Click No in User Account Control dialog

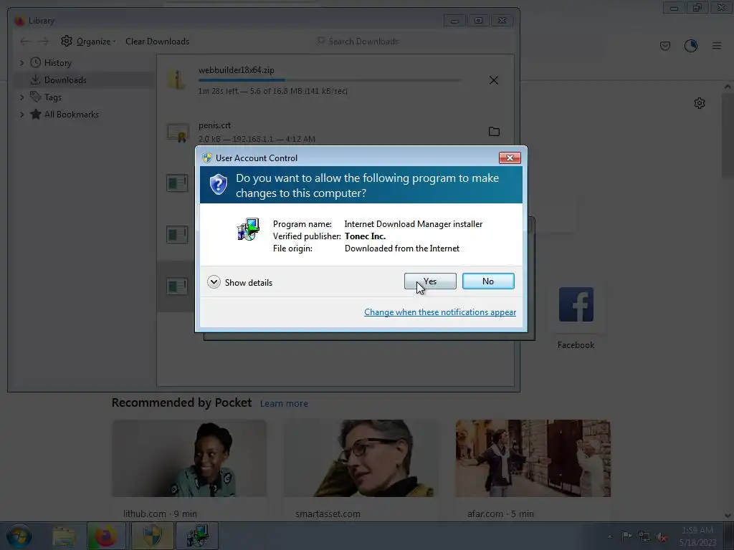coord(488,281)
